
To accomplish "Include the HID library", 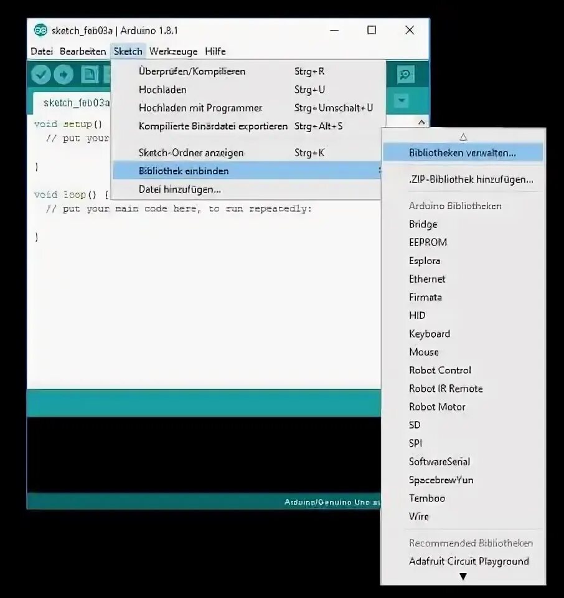I will 463,315.
